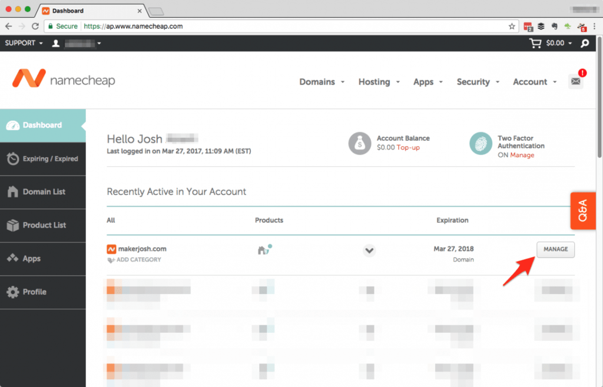Viewport: 603px width, 387px height.
Task: Open the orange Q&A tab
Action: pyautogui.click(x=583, y=210)
